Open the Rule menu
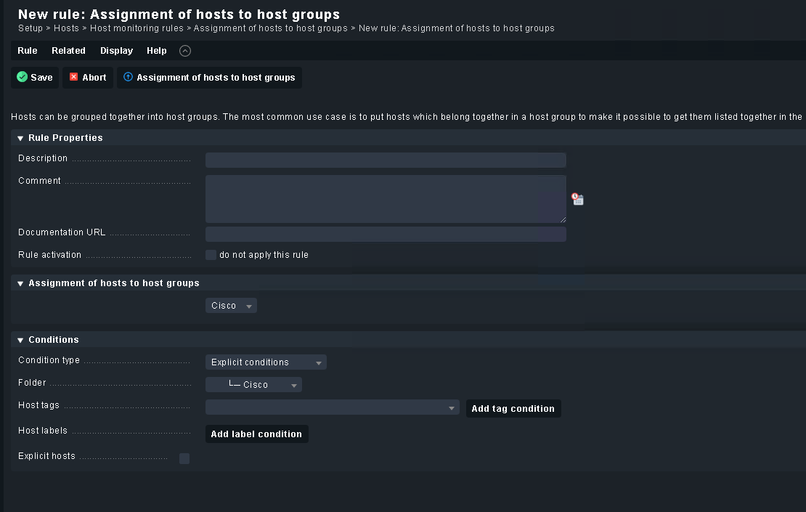The height and width of the screenshot is (512, 806). (28, 51)
